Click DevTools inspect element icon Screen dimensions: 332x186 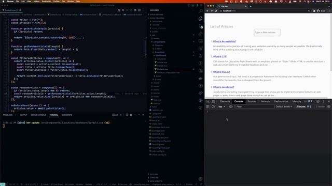(x=208, y=101)
